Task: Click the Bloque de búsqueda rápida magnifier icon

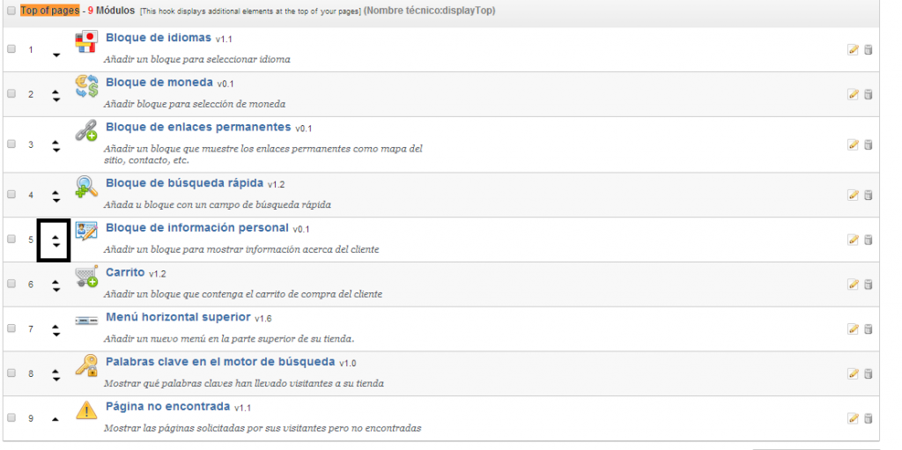Action: [x=86, y=188]
